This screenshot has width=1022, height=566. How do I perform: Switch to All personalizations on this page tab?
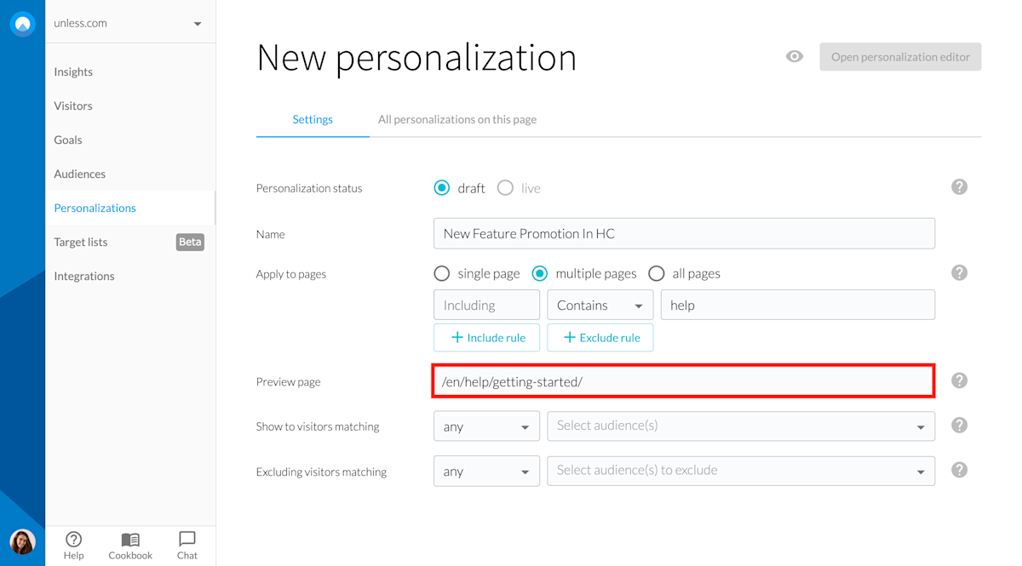456,120
